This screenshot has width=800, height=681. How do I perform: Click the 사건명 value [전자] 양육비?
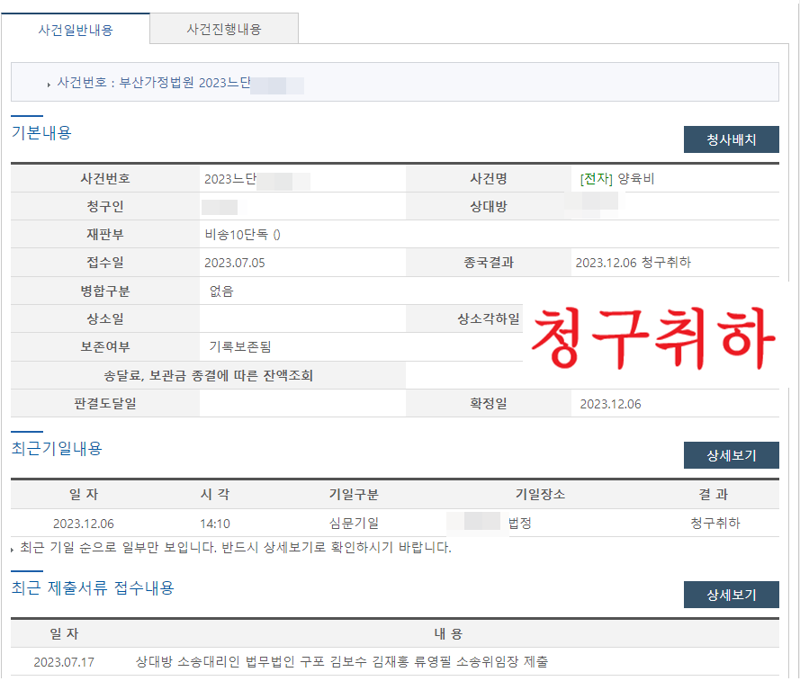tap(617, 179)
